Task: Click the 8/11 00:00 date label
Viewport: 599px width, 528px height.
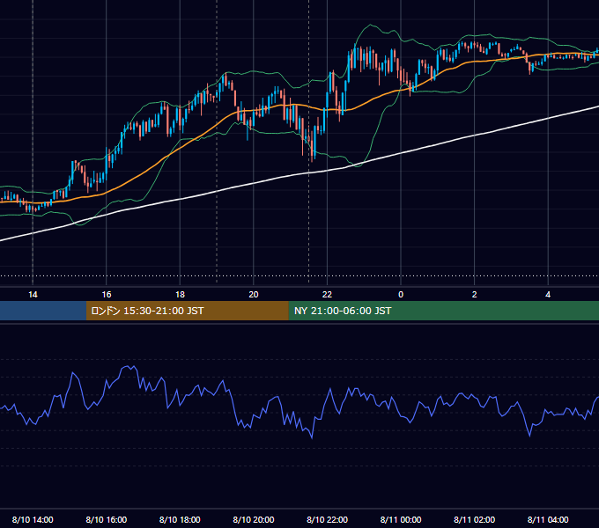Action: [401, 519]
